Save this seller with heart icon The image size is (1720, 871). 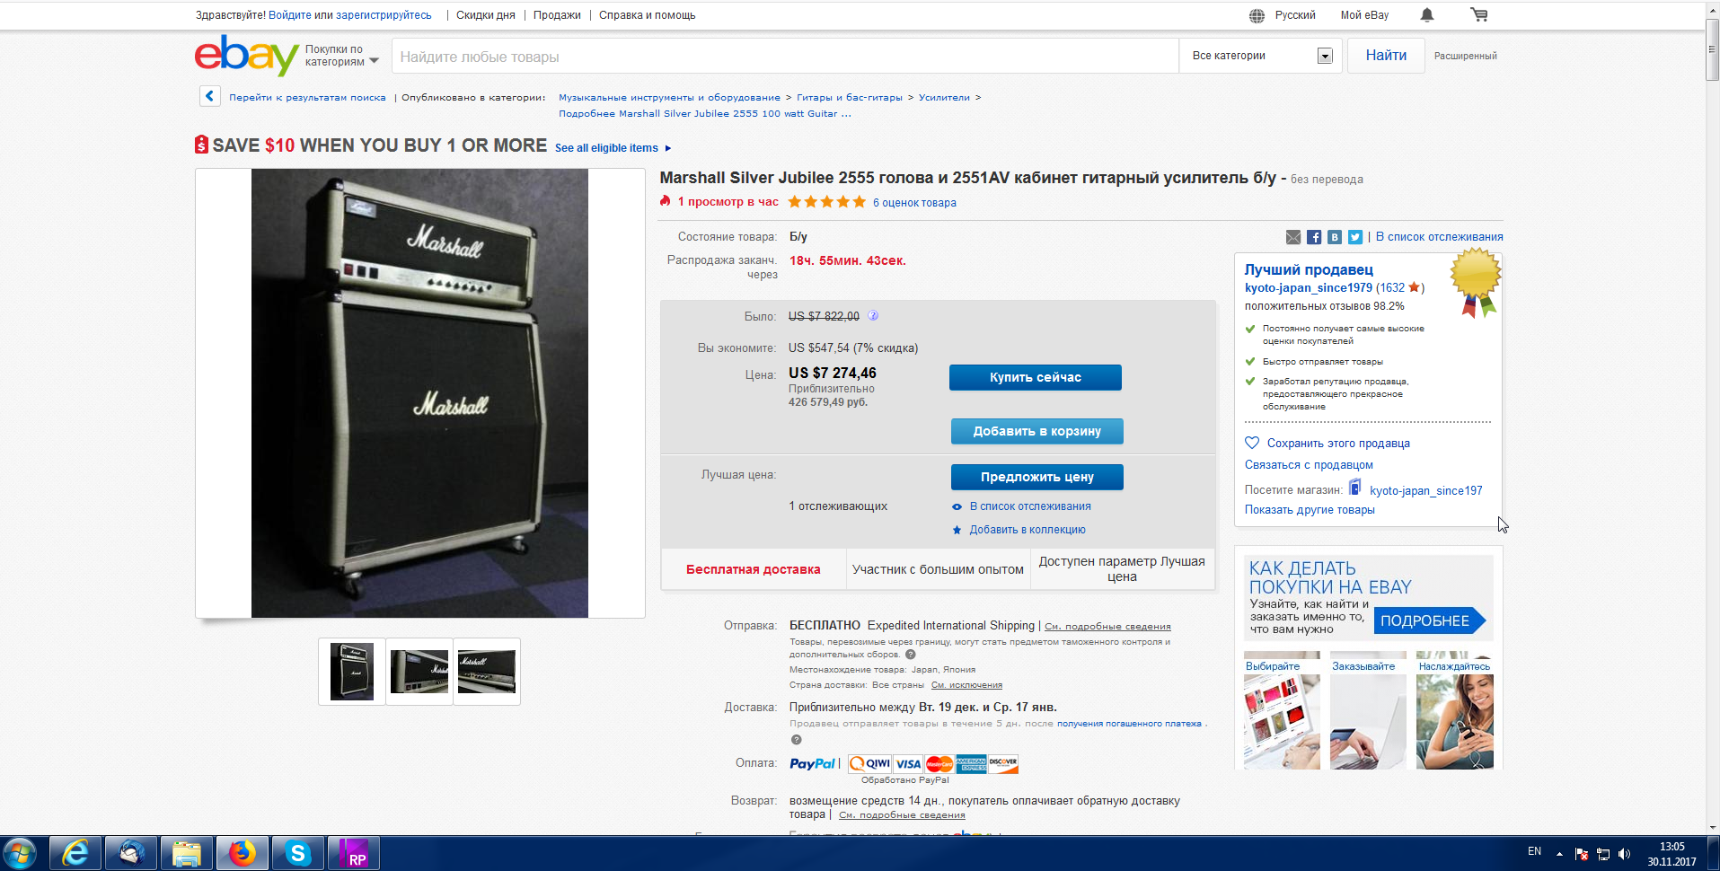coord(1252,443)
